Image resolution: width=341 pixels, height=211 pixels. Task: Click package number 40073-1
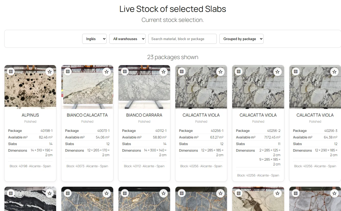click(x=103, y=131)
